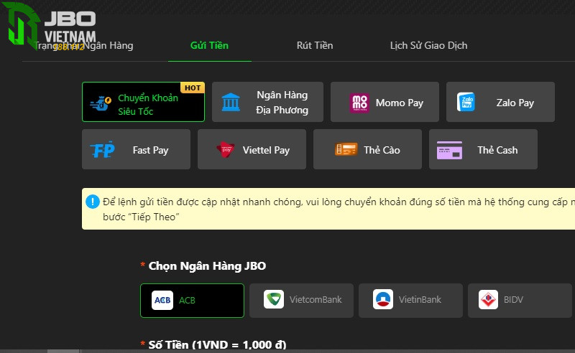This screenshot has width=575, height=353.
Task: Choose Ngân Hàng Địa Phương payment option
Action: 267,102
